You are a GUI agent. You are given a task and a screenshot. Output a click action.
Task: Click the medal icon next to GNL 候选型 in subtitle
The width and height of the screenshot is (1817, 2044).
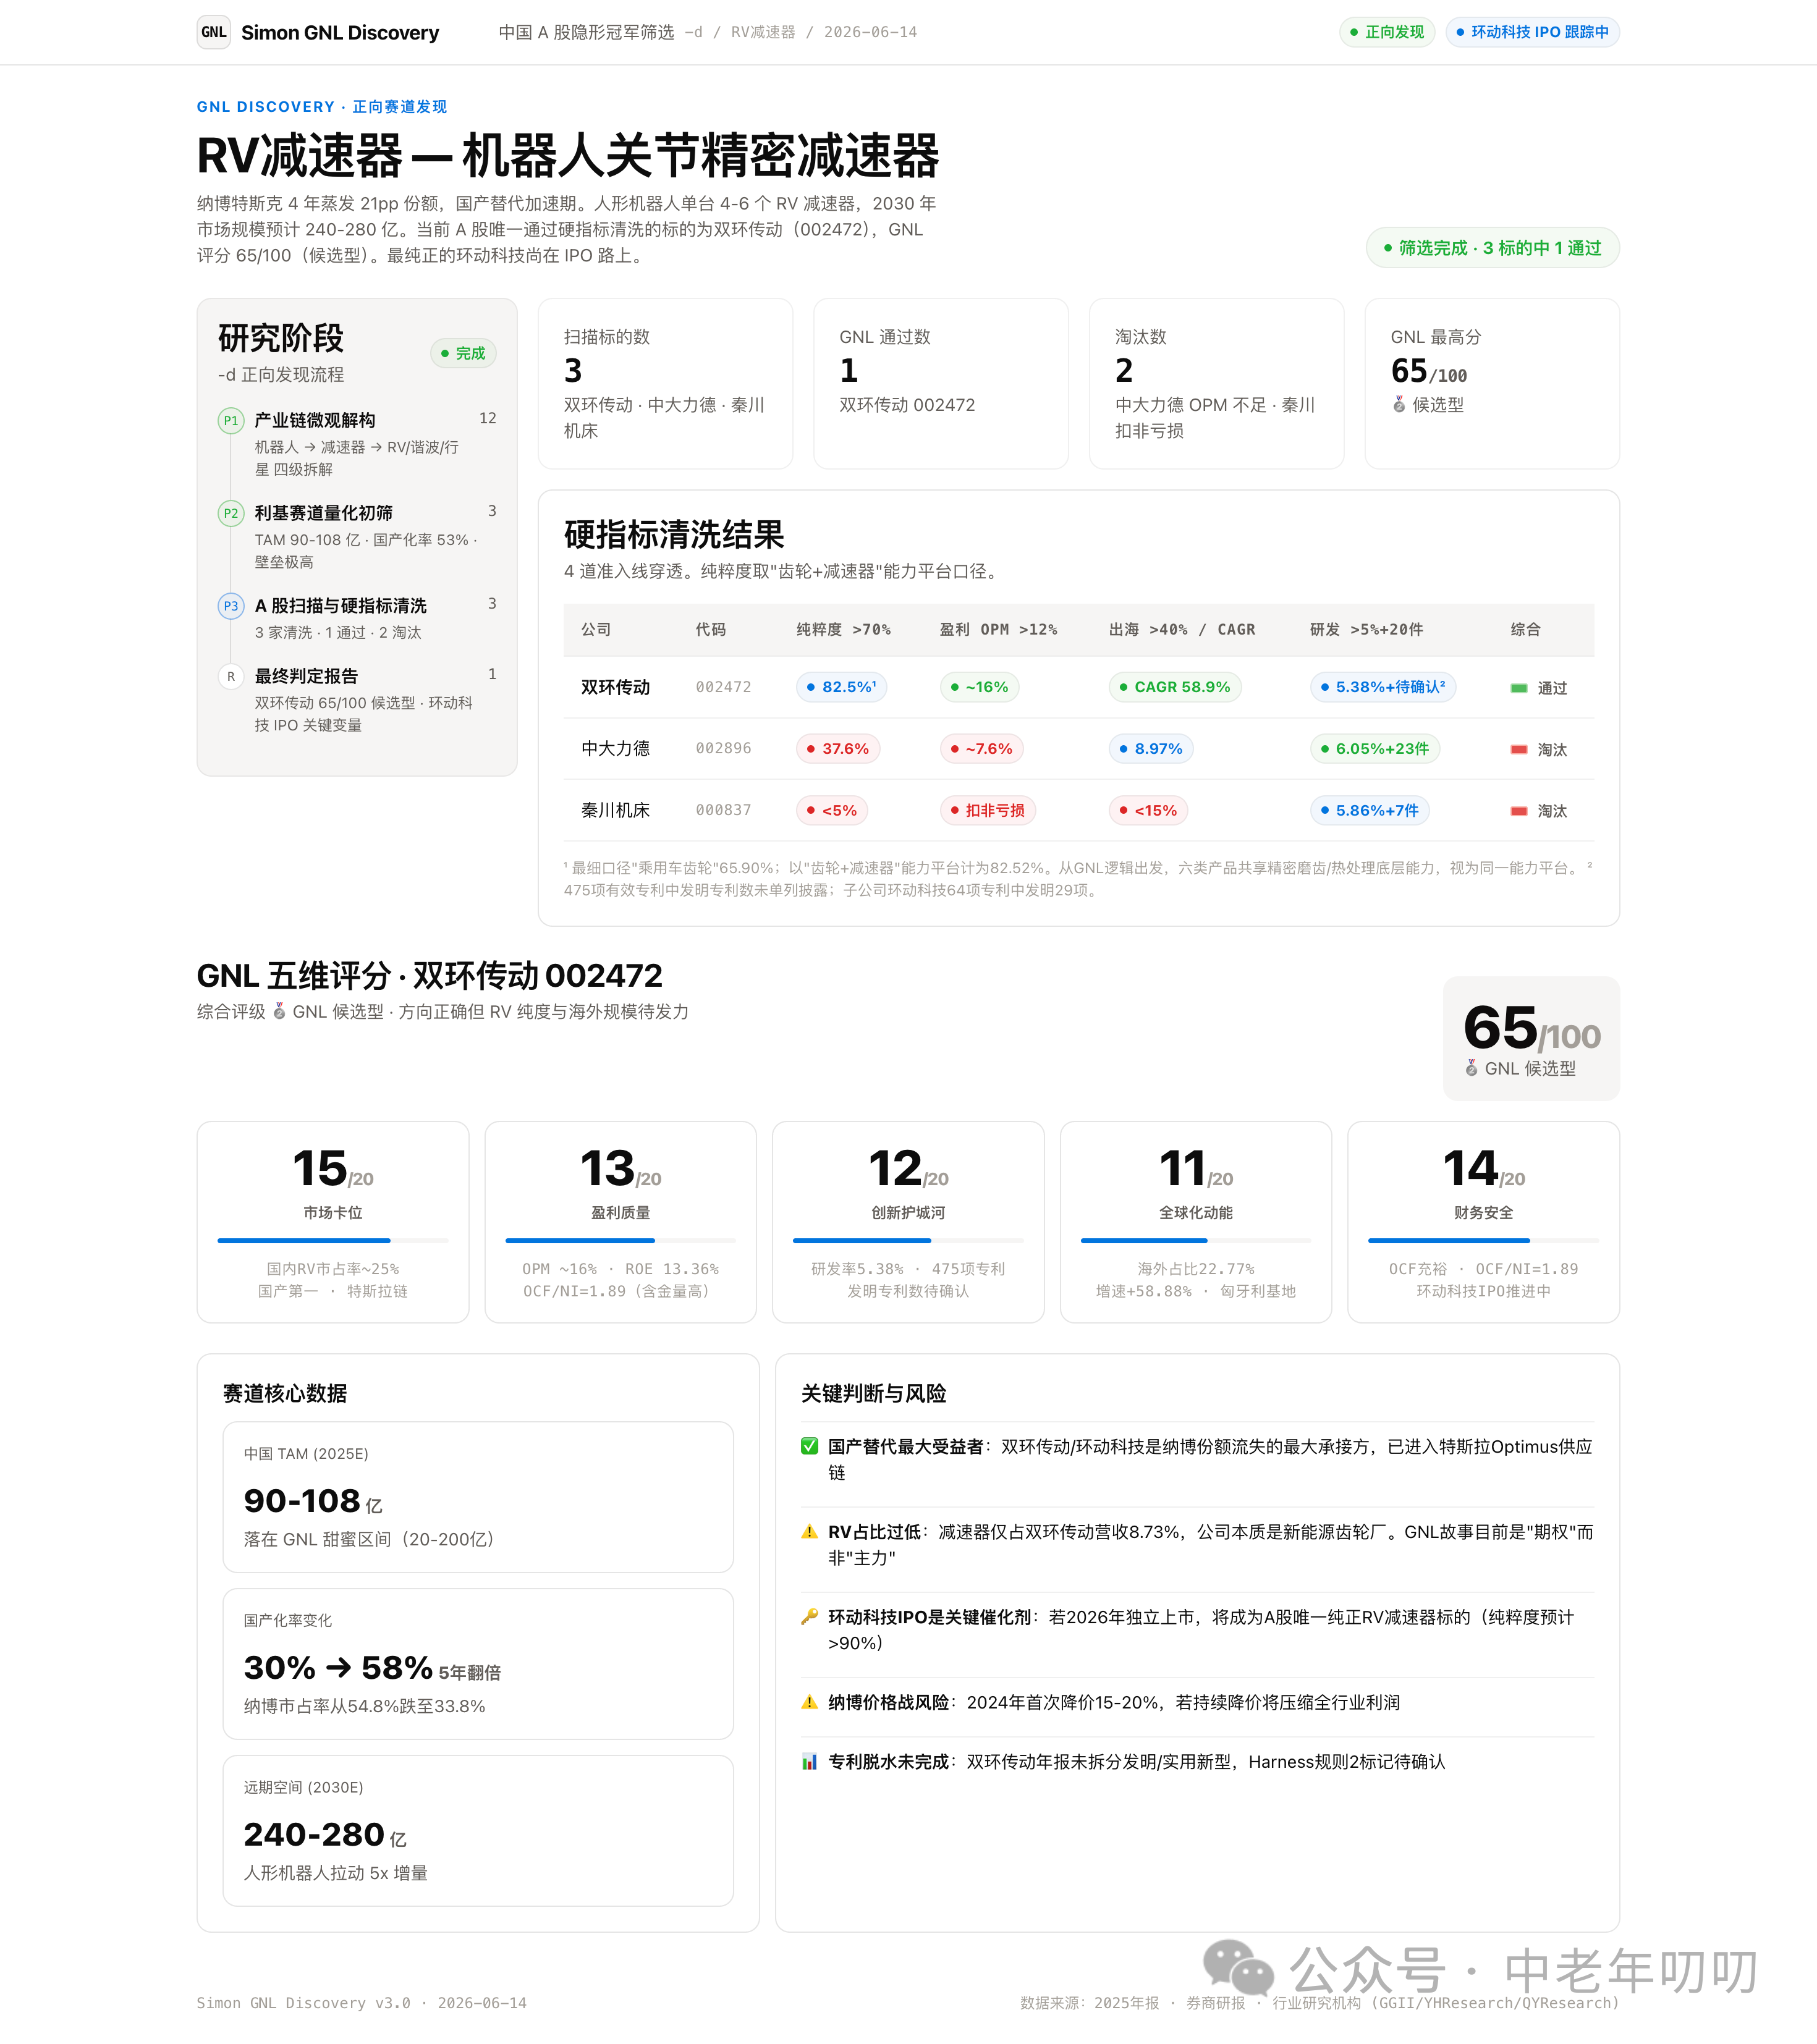coord(280,1012)
